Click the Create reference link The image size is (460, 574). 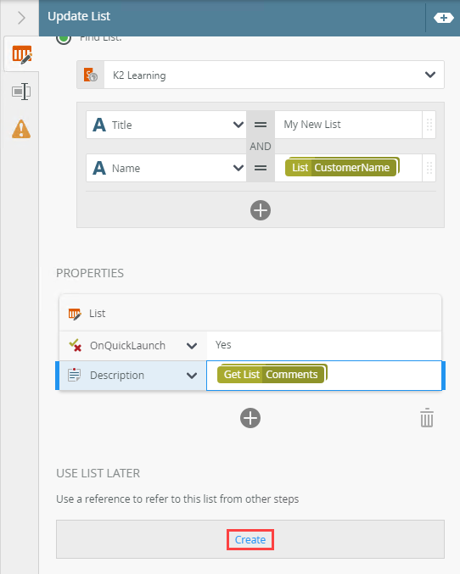click(250, 539)
